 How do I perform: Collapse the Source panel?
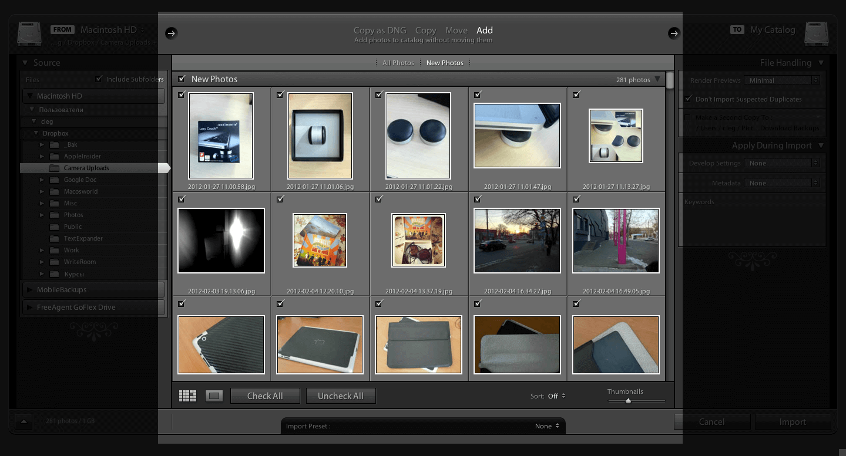[x=25, y=63]
